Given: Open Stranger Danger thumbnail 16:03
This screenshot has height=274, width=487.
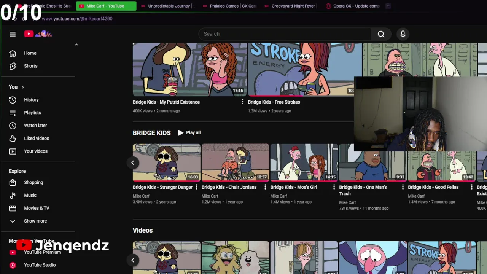Looking at the screenshot, I should (x=167, y=162).
